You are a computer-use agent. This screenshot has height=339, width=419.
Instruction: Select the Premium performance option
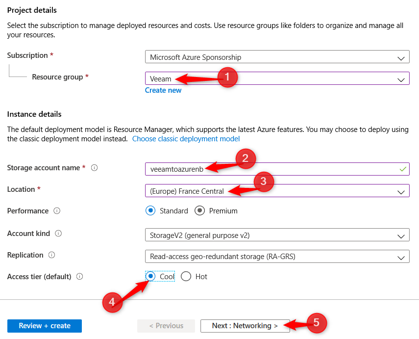tap(199, 211)
